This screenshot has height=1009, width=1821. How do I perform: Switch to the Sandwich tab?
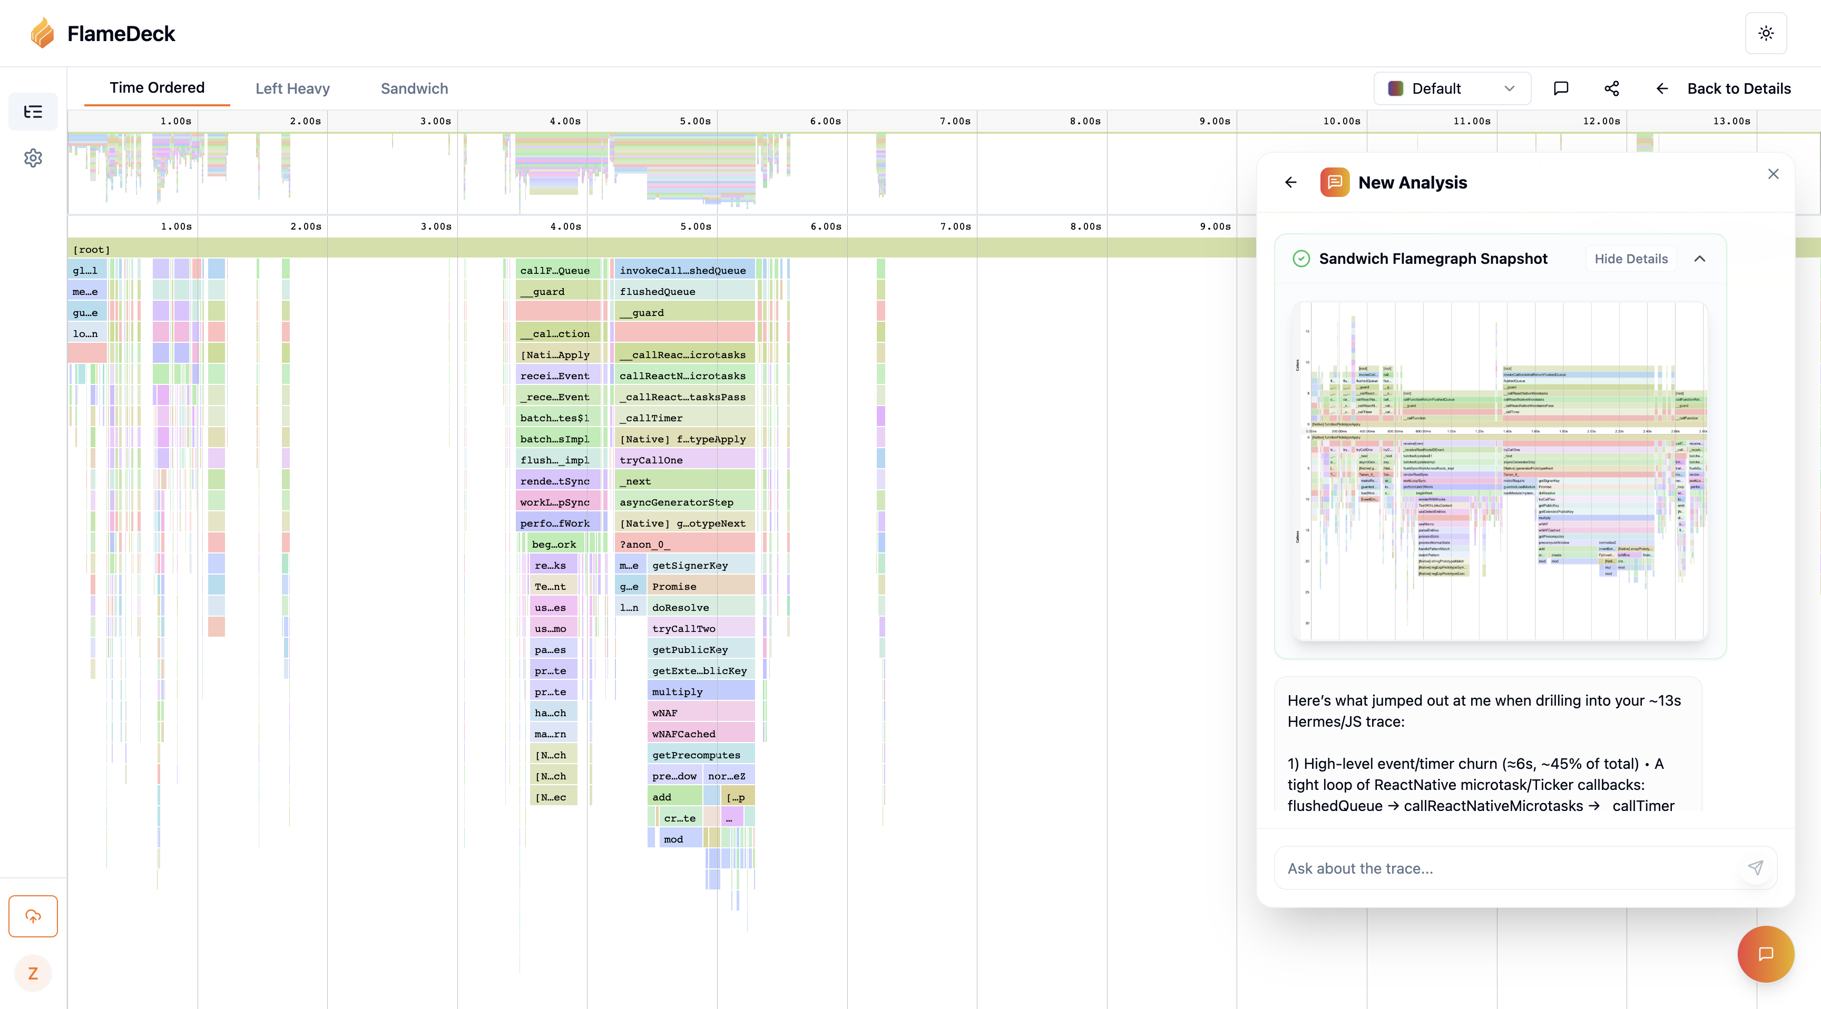(414, 88)
